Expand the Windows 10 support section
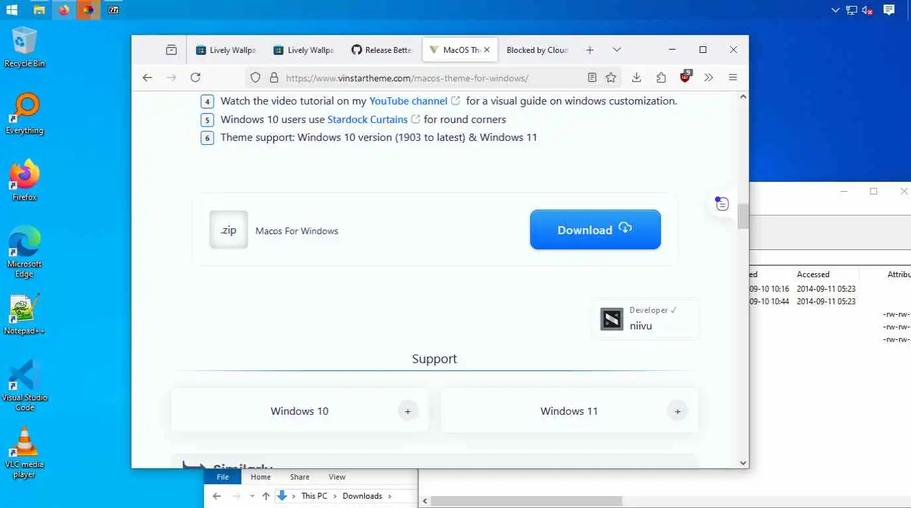Image resolution: width=911 pixels, height=508 pixels. coord(408,411)
